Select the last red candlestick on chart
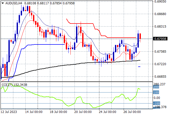 point(140,36)
